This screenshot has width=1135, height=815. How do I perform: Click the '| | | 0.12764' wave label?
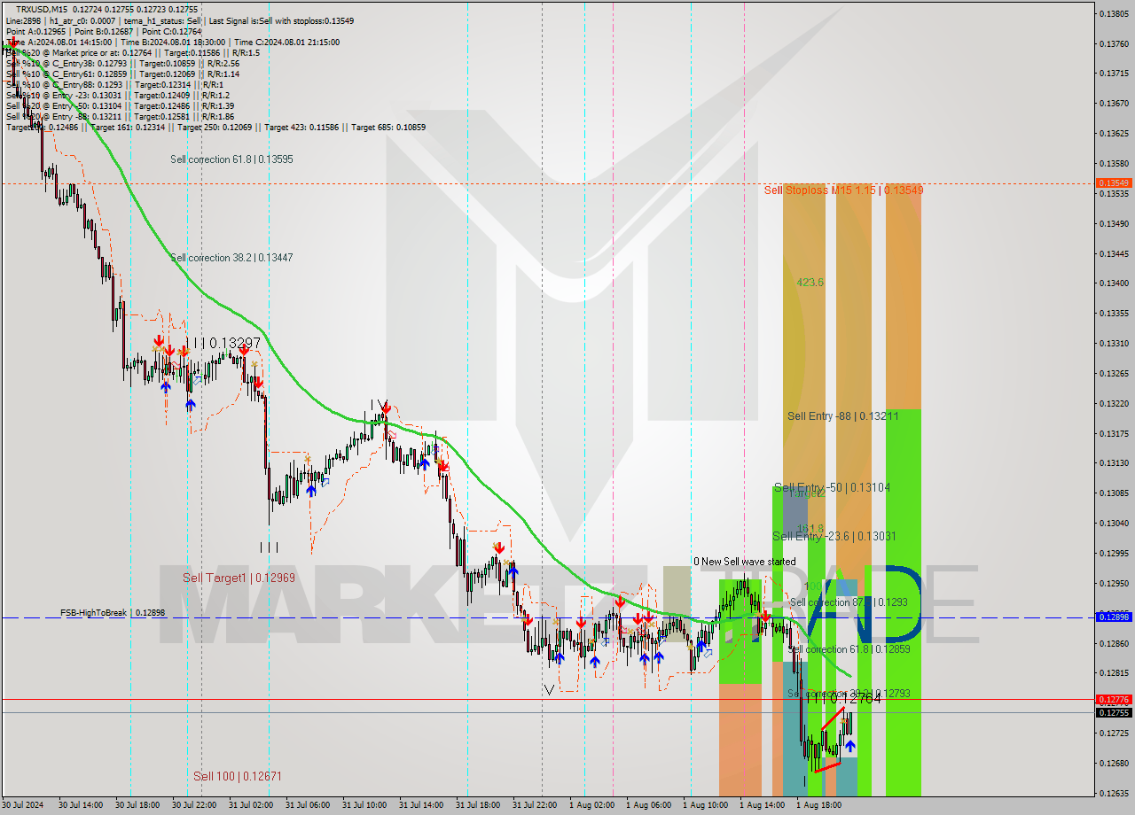(x=843, y=699)
